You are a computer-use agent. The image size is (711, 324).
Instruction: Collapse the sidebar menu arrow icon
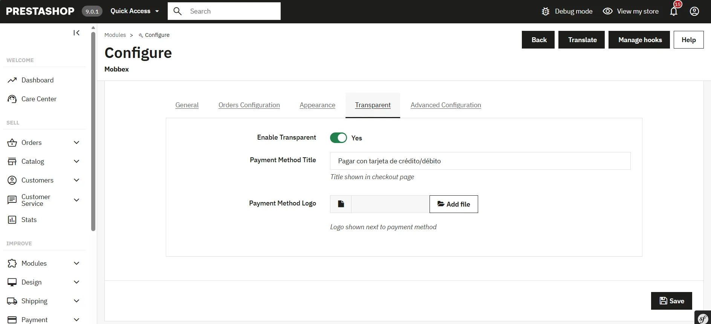point(76,33)
